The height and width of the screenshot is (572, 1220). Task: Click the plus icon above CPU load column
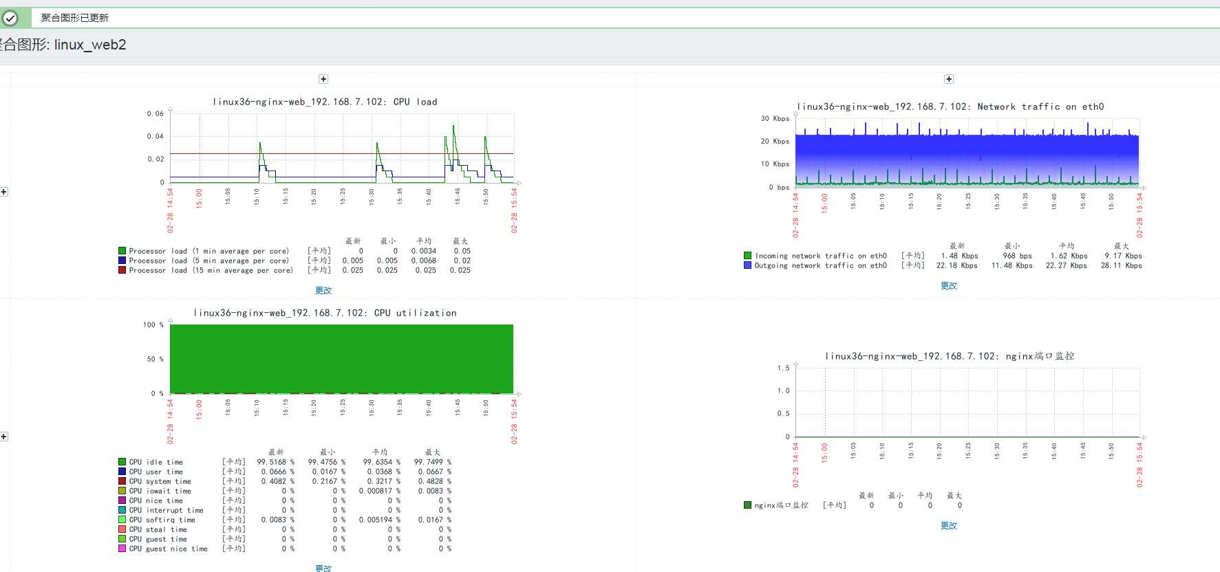click(x=323, y=79)
